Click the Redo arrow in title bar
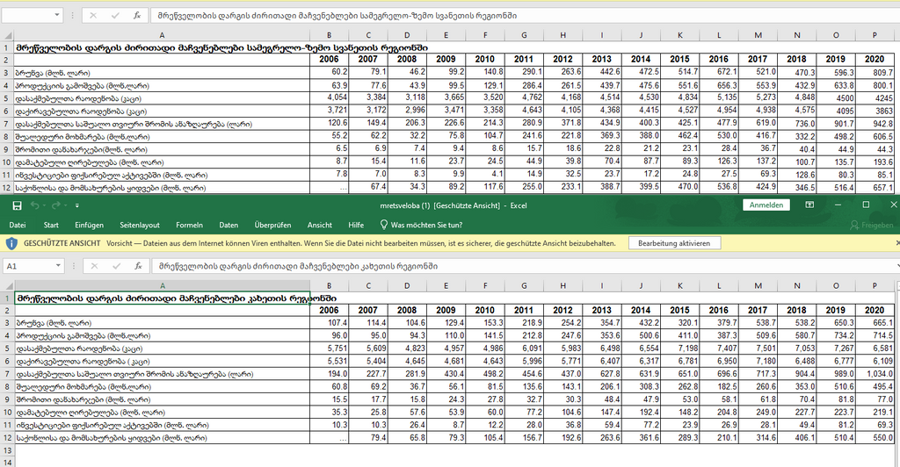The width and height of the screenshot is (900, 467). tap(55, 205)
